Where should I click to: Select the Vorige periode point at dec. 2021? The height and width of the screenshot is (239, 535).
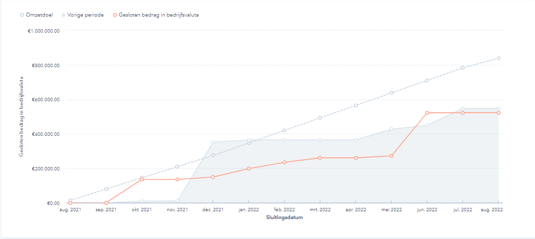point(213,142)
